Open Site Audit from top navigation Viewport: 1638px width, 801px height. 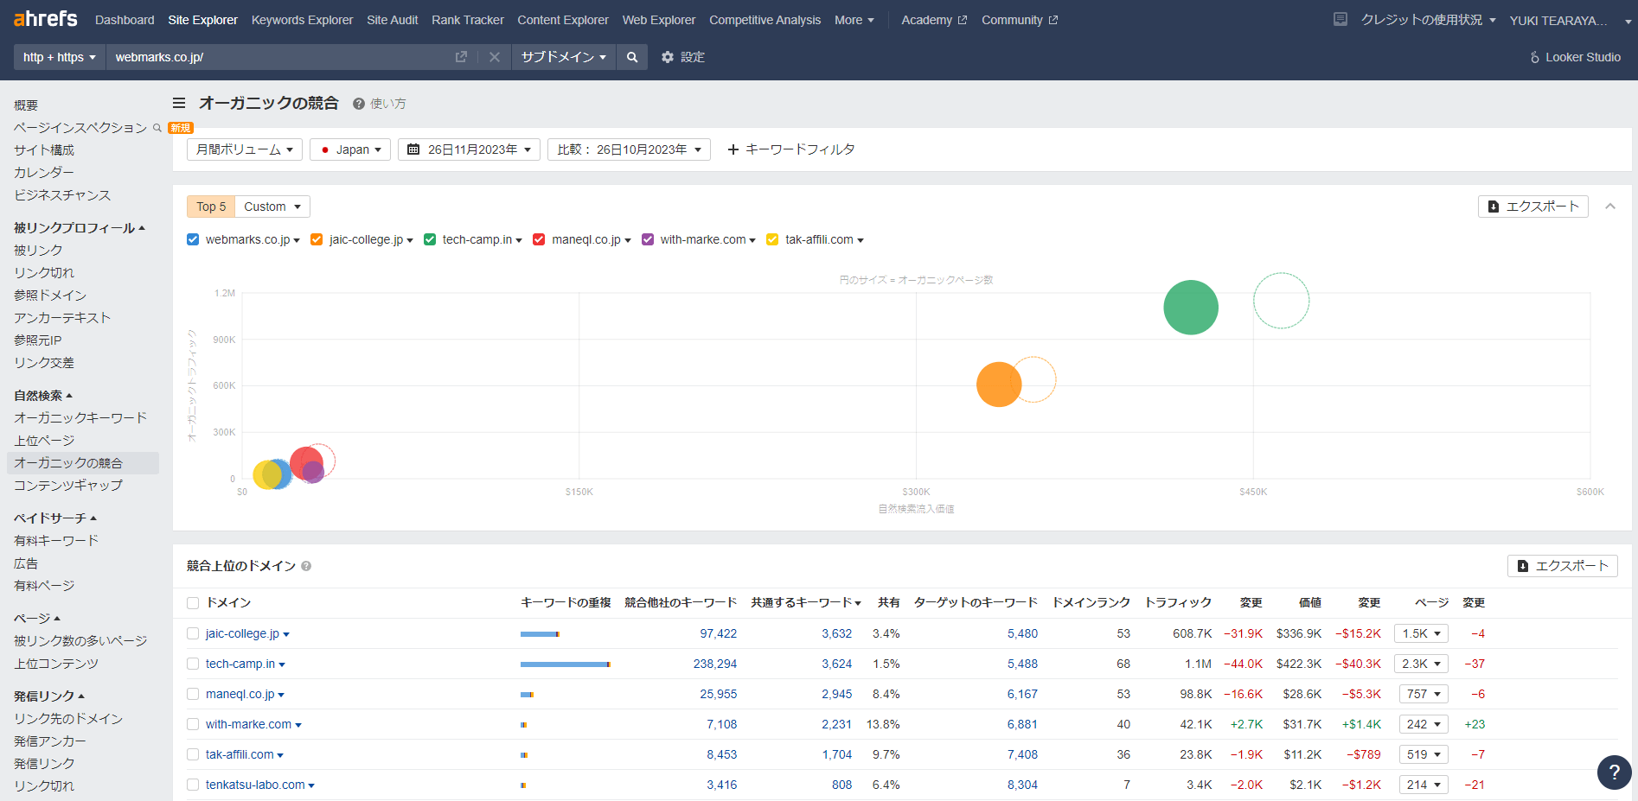click(392, 20)
